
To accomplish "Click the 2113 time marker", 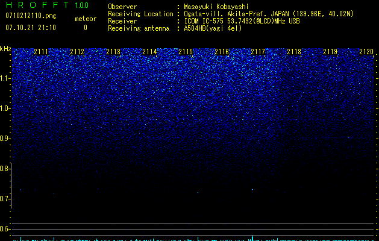I will tap(113, 52).
